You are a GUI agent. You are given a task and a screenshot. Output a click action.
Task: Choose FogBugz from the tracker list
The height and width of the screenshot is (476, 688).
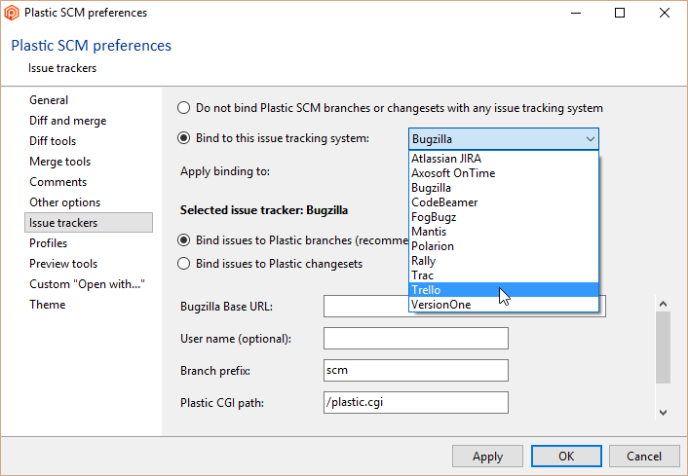pyautogui.click(x=503, y=217)
